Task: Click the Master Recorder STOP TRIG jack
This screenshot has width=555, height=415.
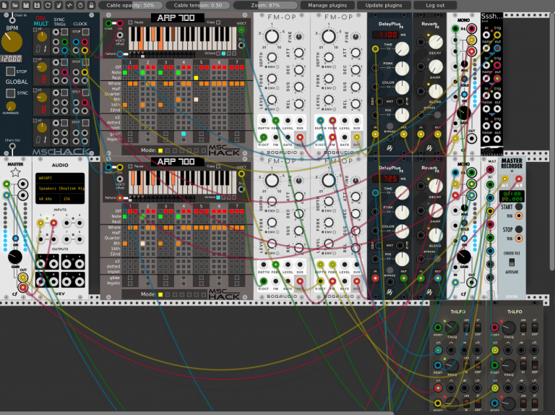Action: pyautogui.click(x=519, y=238)
